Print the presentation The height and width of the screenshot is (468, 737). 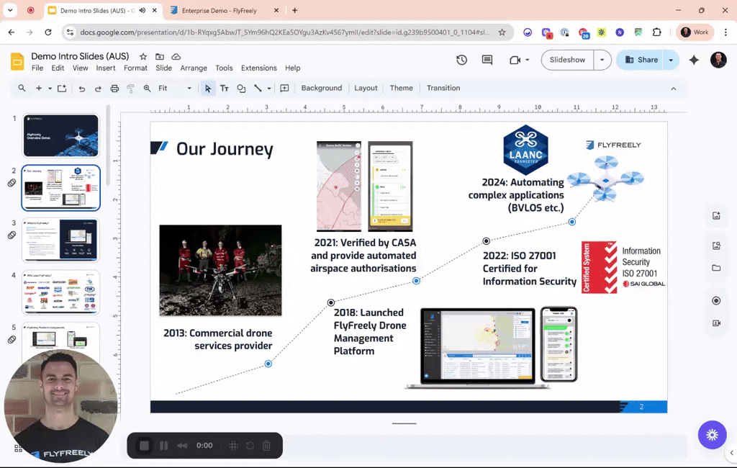click(114, 89)
